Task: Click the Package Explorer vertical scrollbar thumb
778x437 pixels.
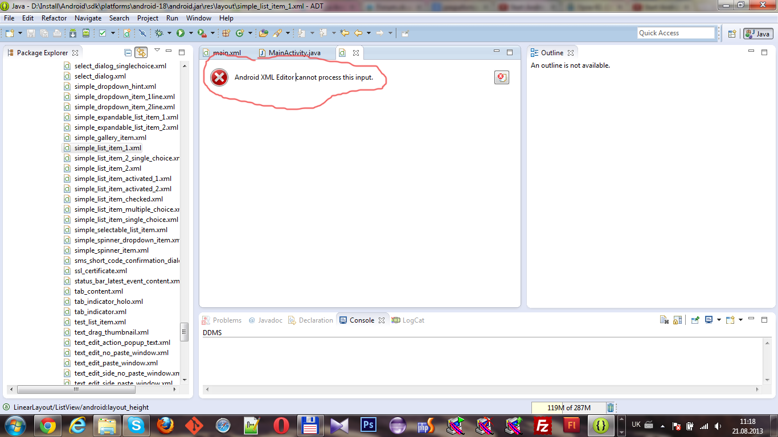Action: pos(184,332)
